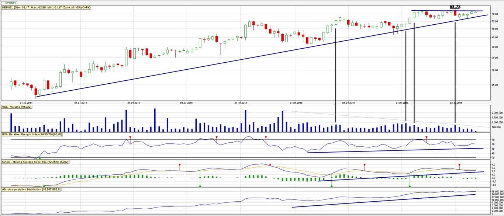Viewport: 504px width, 216px height.
Task: Click the 01.04.2016 date axis label
Action: (x=349, y=102)
